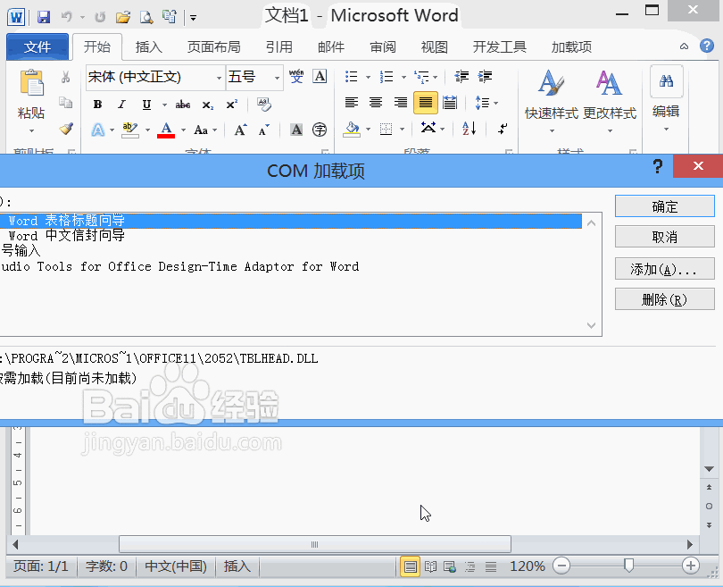Switch to the 加载项 Add-ins tab
723x587 pixels.
571,46
